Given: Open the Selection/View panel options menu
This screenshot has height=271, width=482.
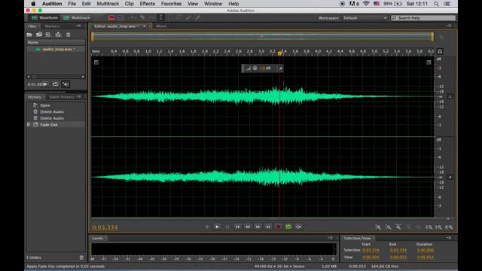Looking at the screenshot, I should click(x=449, y=238).
